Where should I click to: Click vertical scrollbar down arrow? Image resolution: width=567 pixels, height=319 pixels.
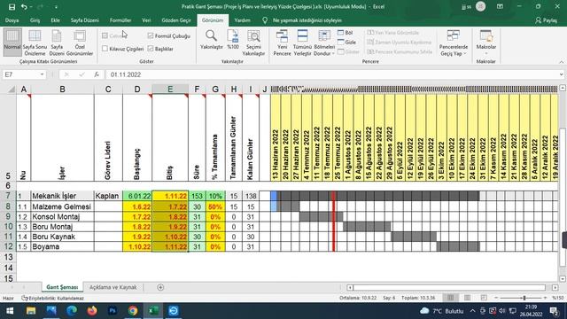pyautogui.click(x=563, y=278)
